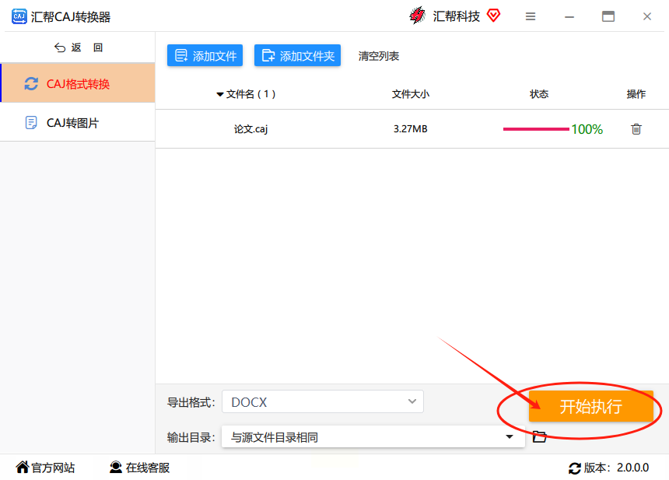The height and width of the screenshot is (480, 669).
Task: Click 清空列表 to clear the list
Action: click(x=378, y=56)
